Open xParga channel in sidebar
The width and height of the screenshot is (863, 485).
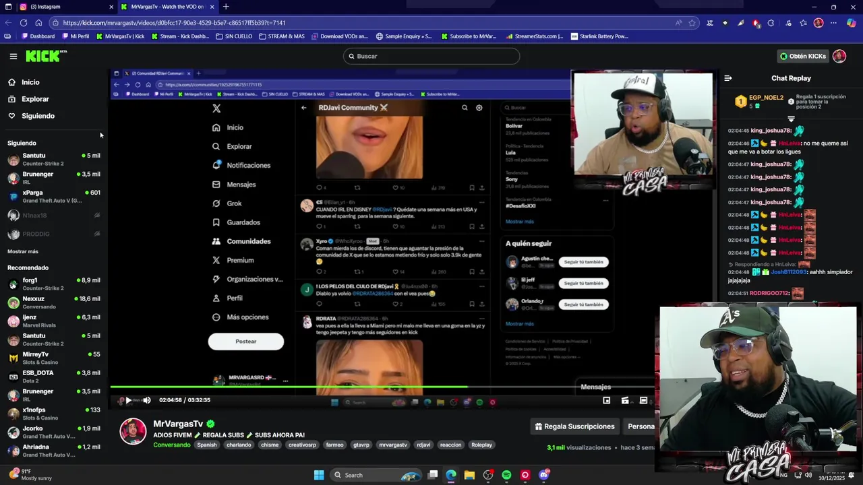[54, 196]
